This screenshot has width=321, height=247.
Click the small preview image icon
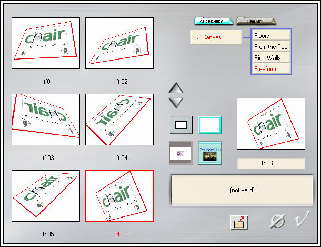[181, 153]
